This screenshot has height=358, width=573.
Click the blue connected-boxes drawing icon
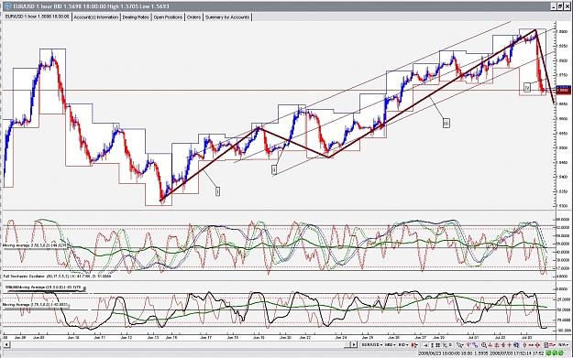[475, 345]
